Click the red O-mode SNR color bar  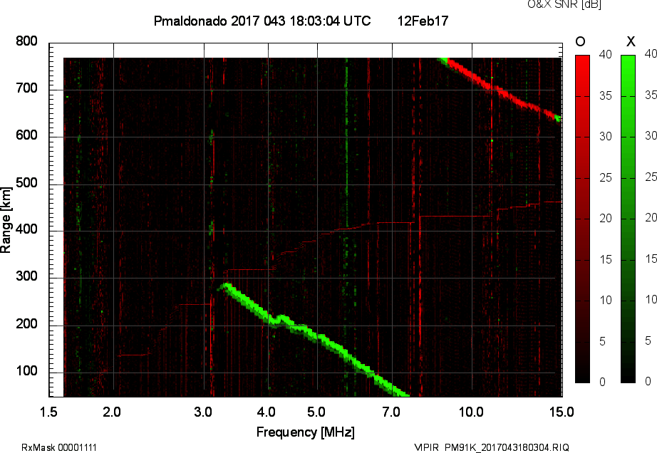[582, 219]
